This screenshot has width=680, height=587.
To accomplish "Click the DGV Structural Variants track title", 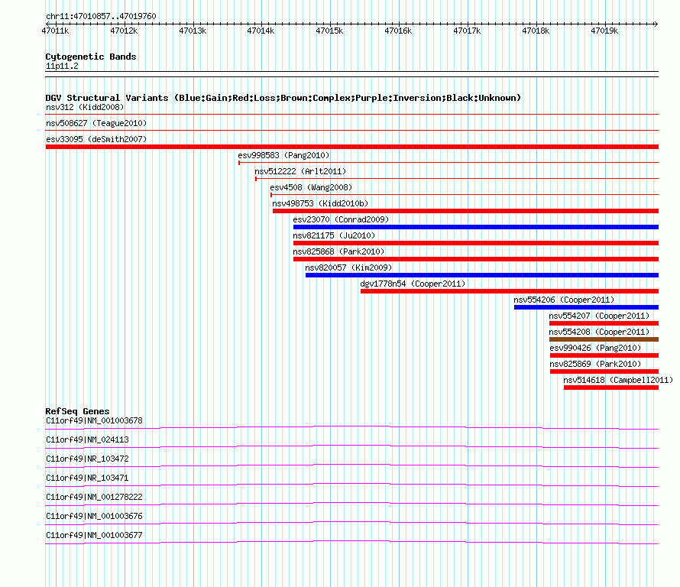I will pyautogui.click(x=283, y=98).
